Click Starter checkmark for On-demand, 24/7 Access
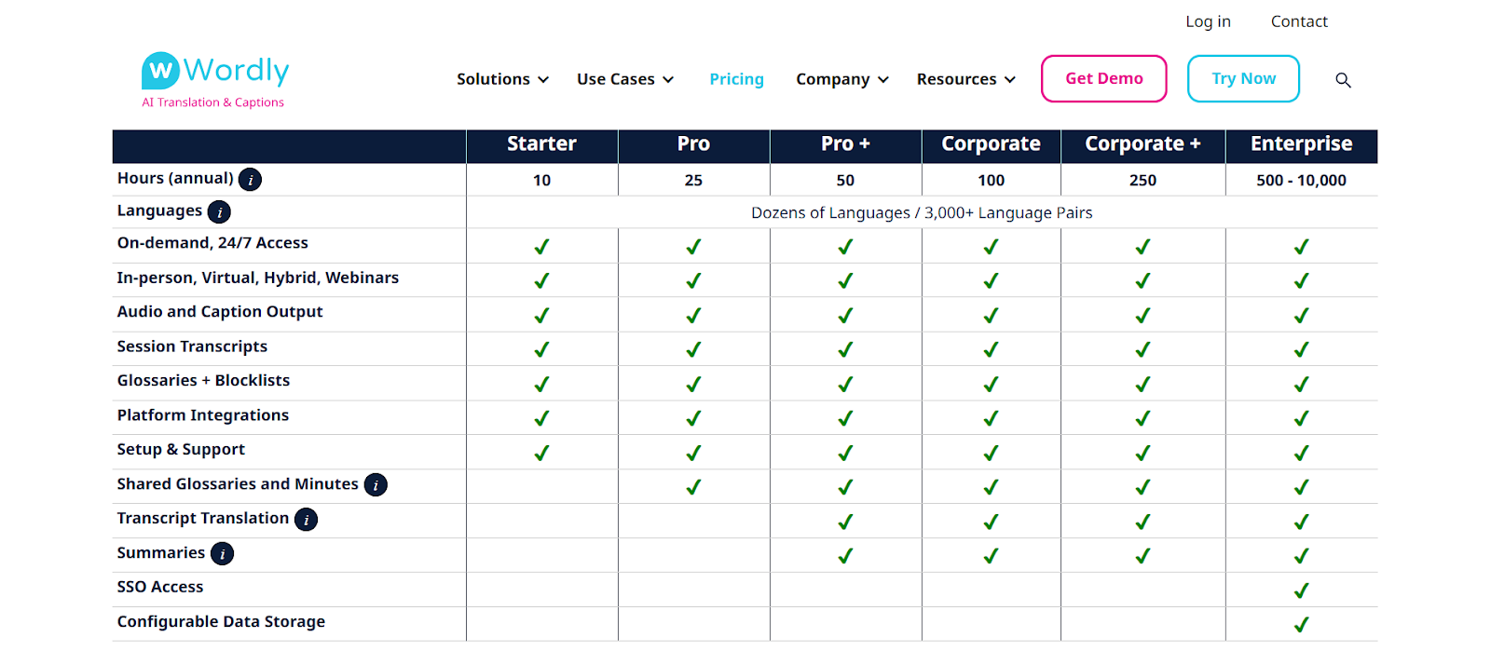This screenshot has height=665, width=1491. click(541, 247)
